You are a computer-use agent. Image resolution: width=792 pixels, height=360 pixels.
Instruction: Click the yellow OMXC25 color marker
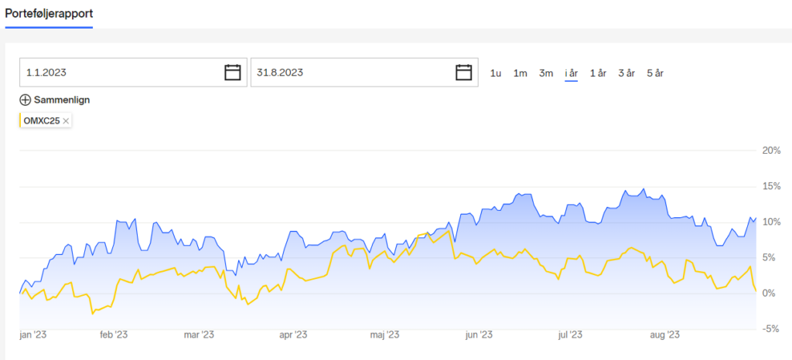20,121
